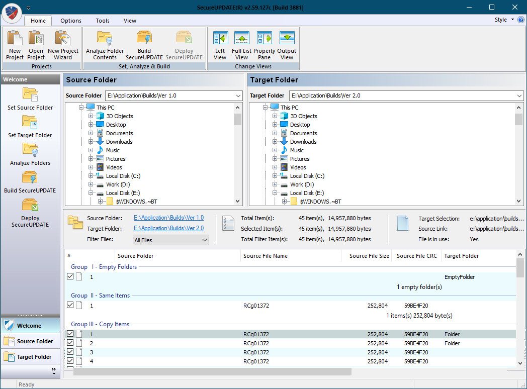527x389 pixels.
Task: Expand Work (D:) in Target tree
Action: pyautogui.click(x=275, y=184)
